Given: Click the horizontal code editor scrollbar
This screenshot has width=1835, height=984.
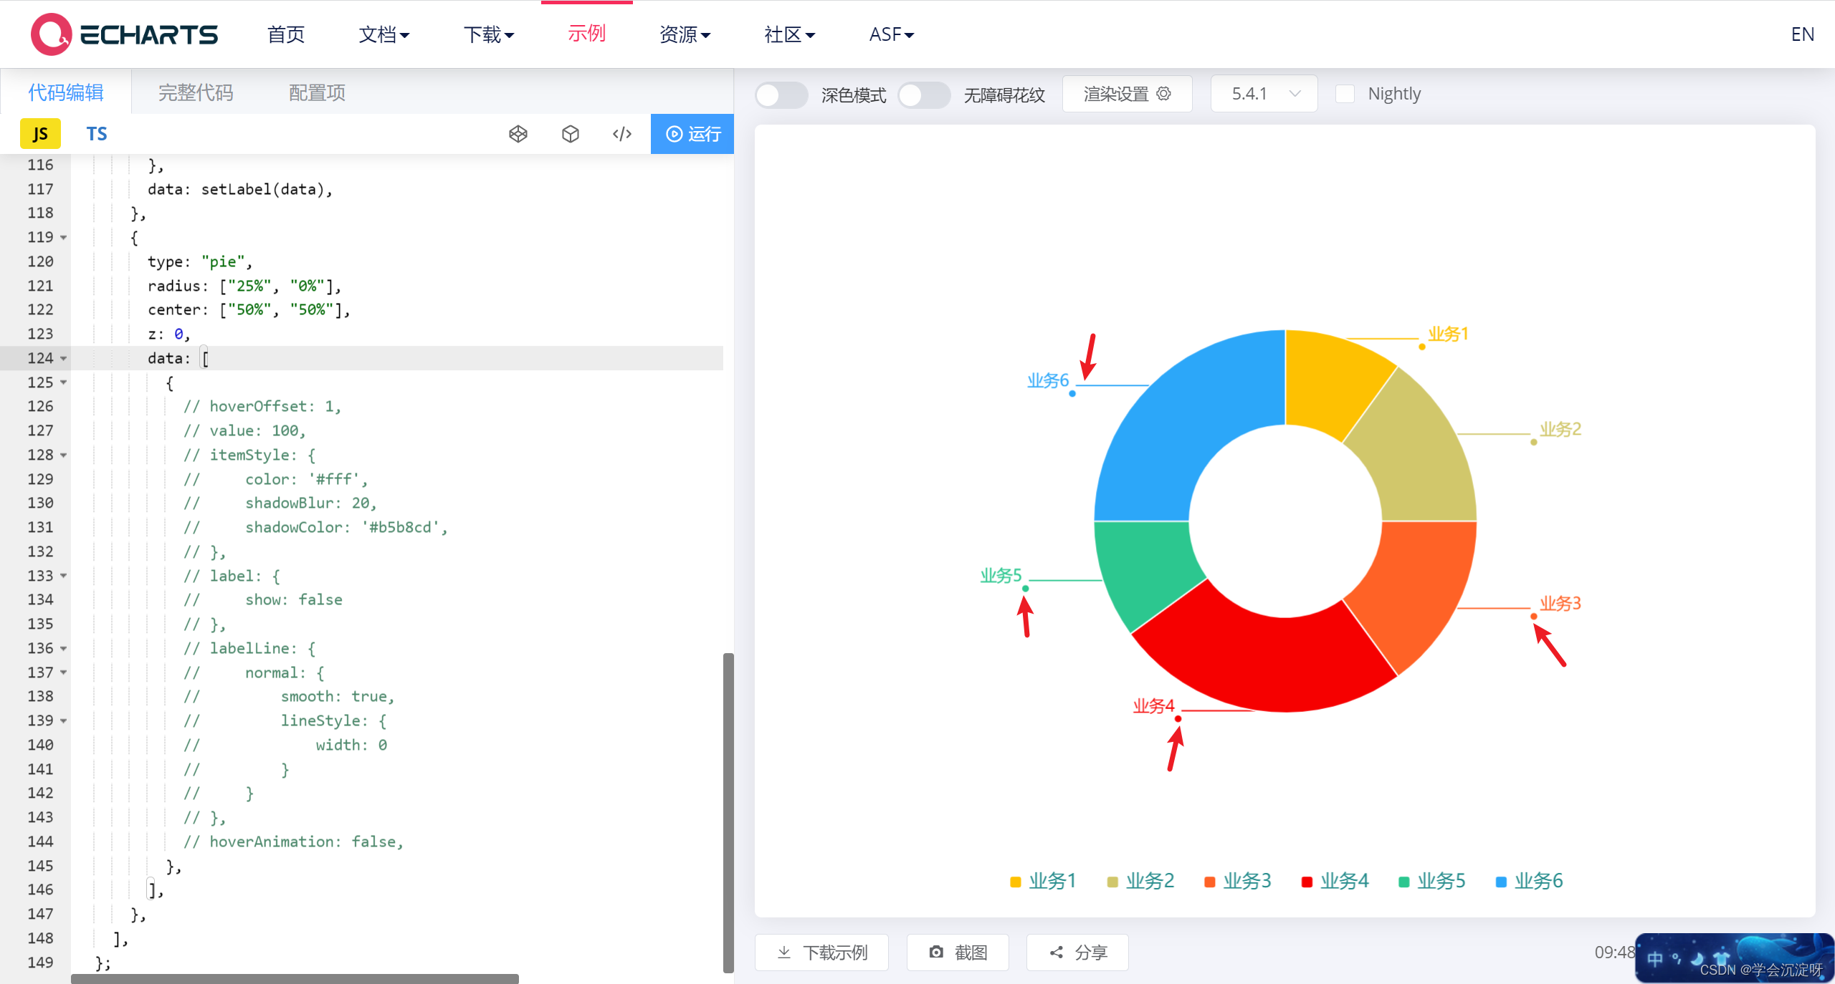Looking at the screenshot, I should pos(295,978).
